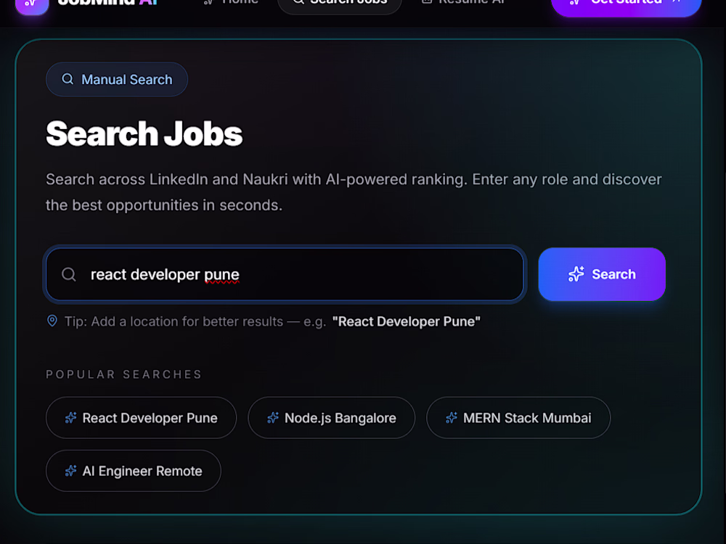Screen dimensions: 726x544
Task: Open the Home navigation item
Action: tap(231, 2)
